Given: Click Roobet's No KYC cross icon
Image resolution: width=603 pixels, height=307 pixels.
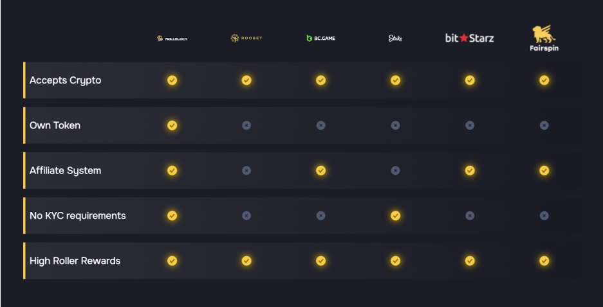Looking at the screenshot, I should click(x=246, y=216).
